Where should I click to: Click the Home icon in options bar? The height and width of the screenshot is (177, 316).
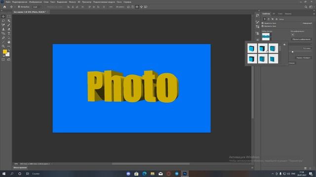(4, 7)
